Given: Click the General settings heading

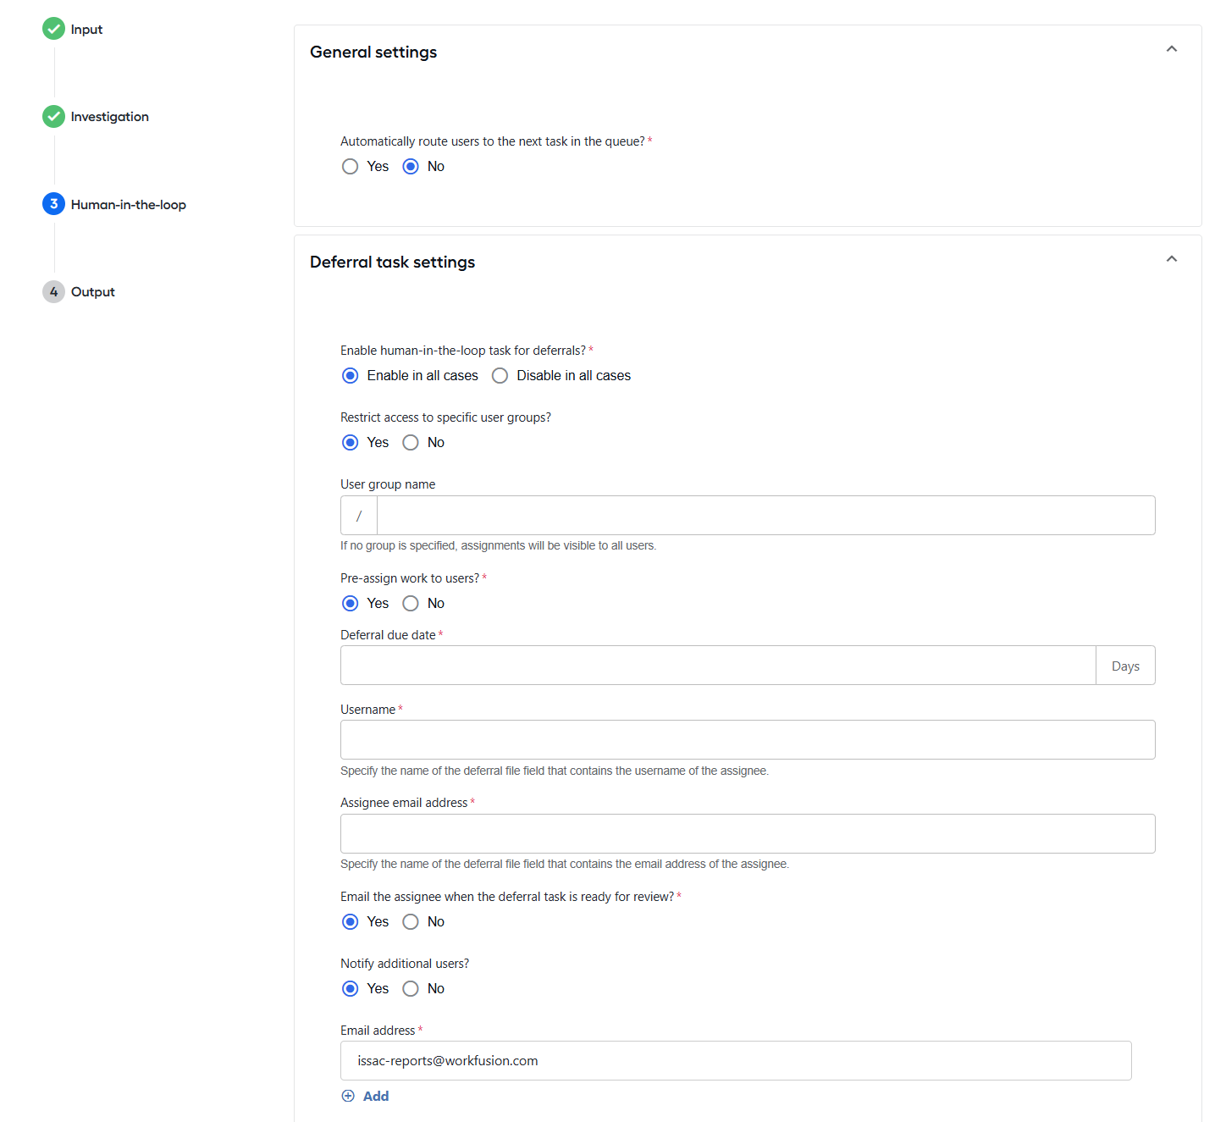Looking at the screenshot, I should click(x=373, y=53).
